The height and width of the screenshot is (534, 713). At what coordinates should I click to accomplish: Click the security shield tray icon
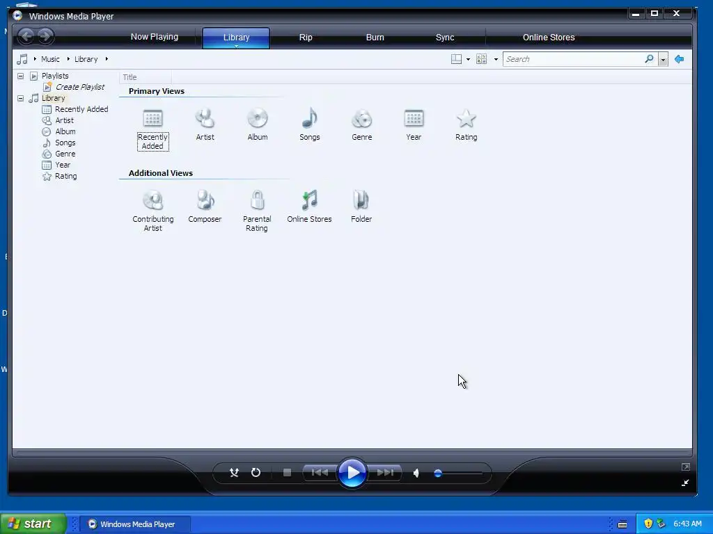point(648,524)
